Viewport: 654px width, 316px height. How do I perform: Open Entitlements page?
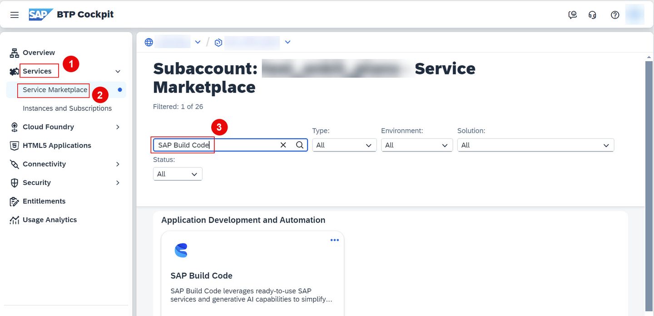tap(44, 201)
